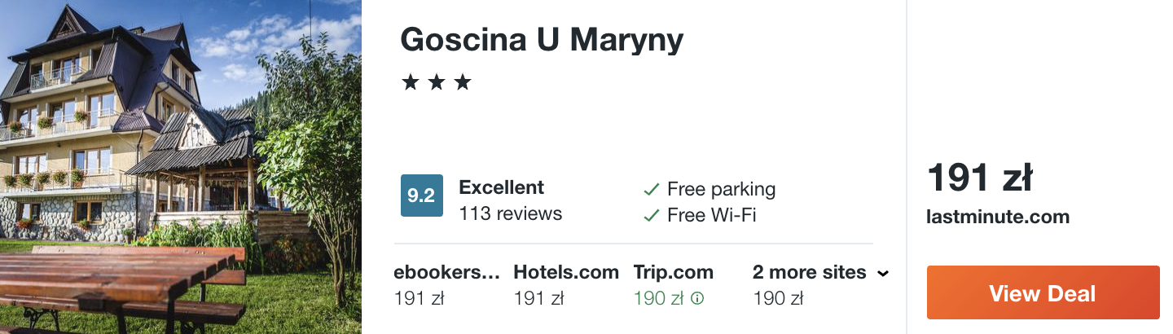Open the 113 reviews text

point(511,213)
